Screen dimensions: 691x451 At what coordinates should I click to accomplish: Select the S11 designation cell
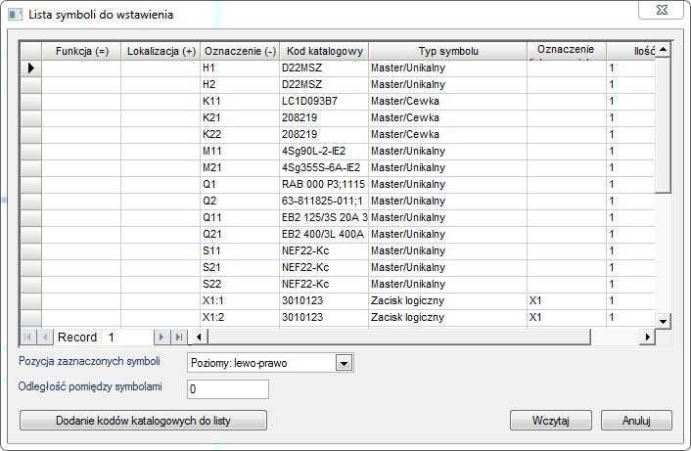pyautogui.click(x=240, y=251)
